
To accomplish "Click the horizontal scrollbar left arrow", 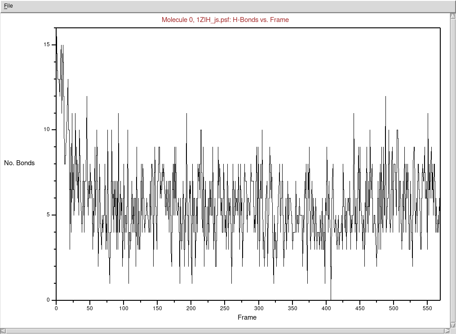I will (3, 331).
